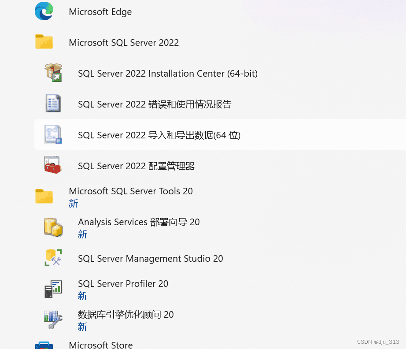
Task: Open SQL Server 2022 配置管理器
Action: coord(136,166)
